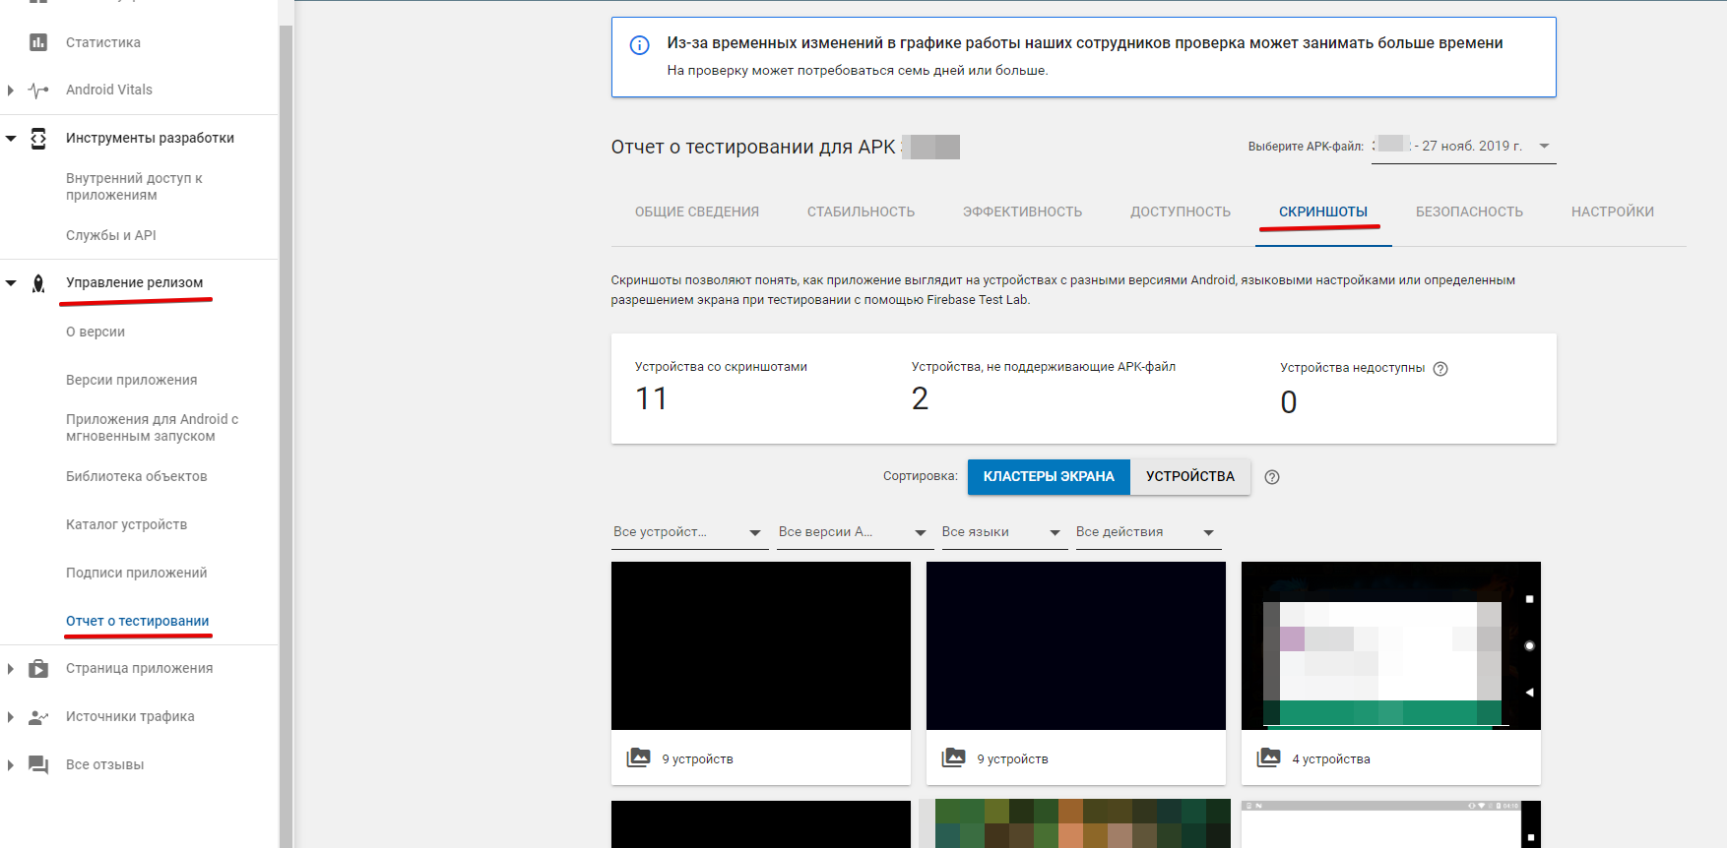Open the Все устройства filter dropdown
Image resolution: width=1727 pixels, height=848 pixels.
(x=689, y=532)
